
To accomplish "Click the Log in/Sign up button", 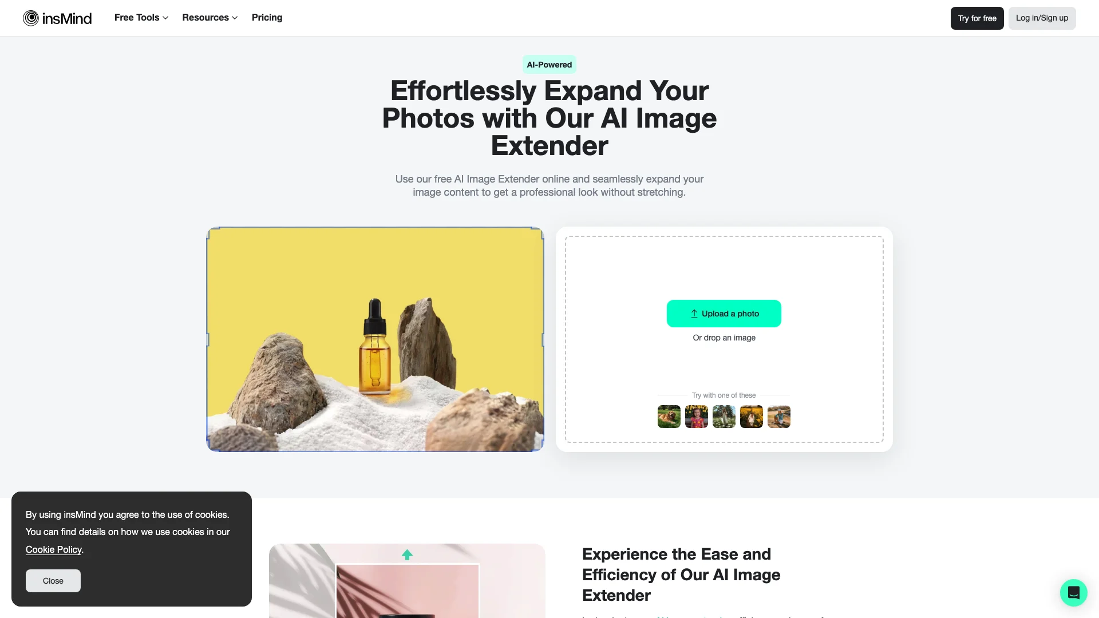I will [x=1042, y=18].
